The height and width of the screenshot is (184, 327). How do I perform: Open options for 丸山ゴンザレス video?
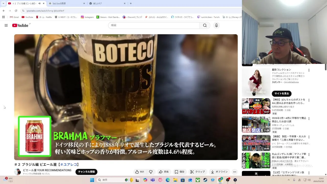(x=309, y=155)
